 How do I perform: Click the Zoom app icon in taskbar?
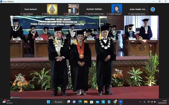click(x=121, y=102)
